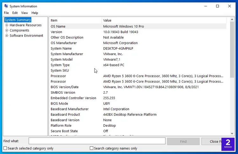This screenshot has width=238, height=154.
Task: Click the Close Find button
Action: tap(211, 141)
